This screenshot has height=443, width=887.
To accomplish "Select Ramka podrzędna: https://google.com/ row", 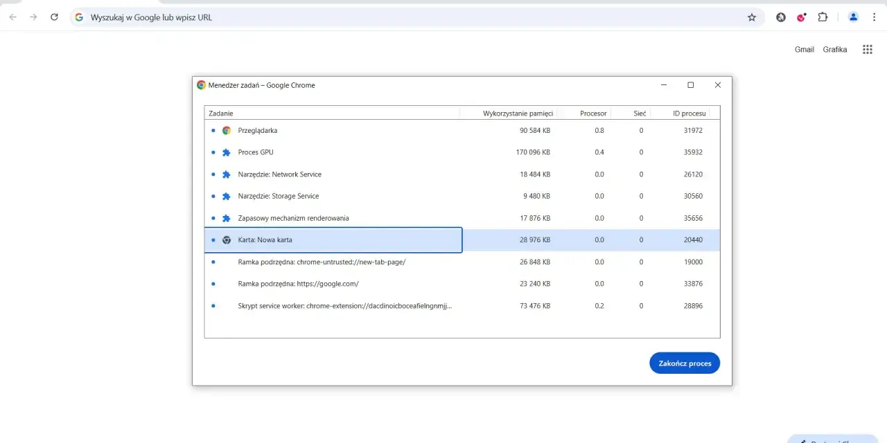I will coord(462,284).
